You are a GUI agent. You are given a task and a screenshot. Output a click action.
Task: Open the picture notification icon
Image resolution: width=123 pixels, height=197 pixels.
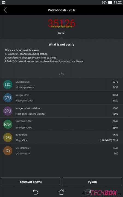4,3
